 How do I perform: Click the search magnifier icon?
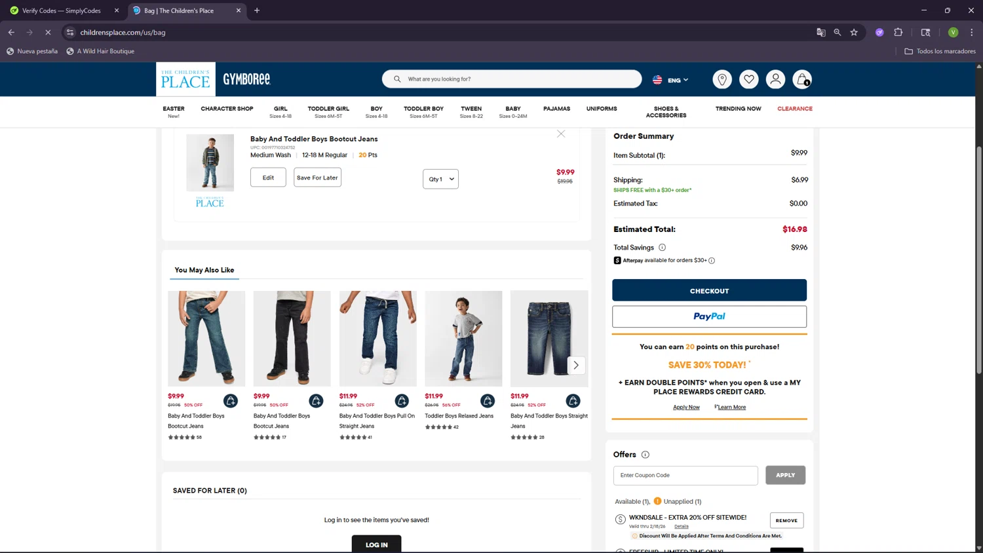(x=397, y=79)
